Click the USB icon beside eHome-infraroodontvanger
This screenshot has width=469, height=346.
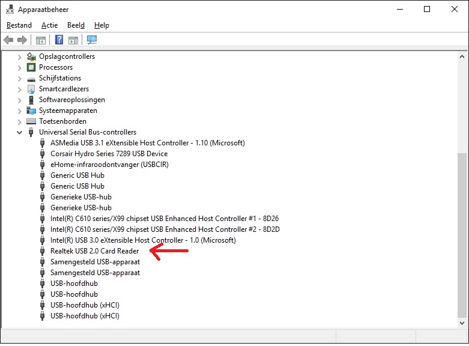coord(43,165)
